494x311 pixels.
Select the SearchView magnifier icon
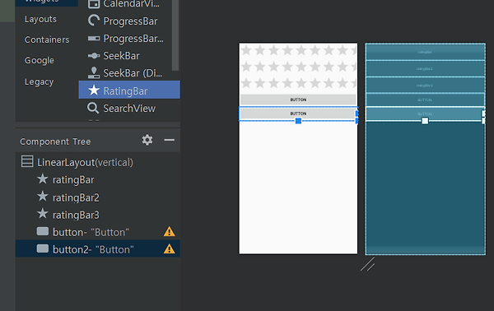tap(93, 108)
